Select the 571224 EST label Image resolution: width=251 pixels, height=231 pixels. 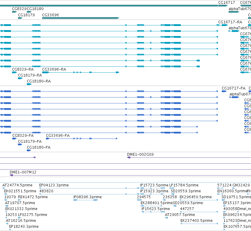point(224,185)
